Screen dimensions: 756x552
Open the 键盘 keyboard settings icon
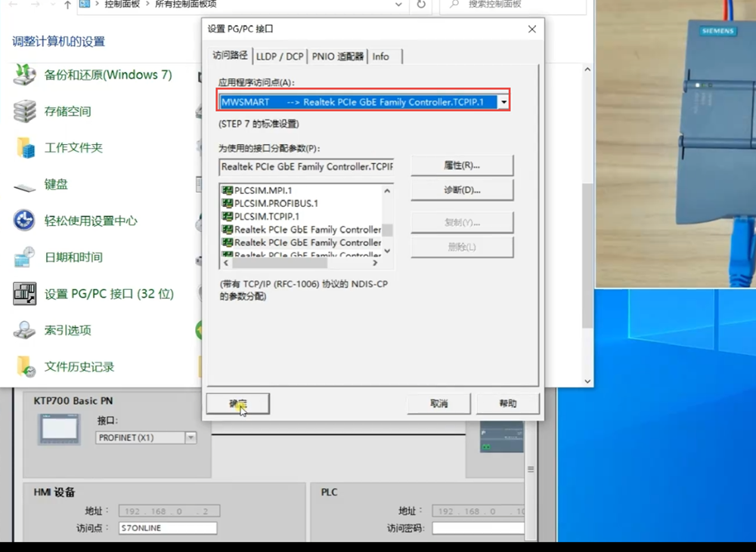[25, 185]
